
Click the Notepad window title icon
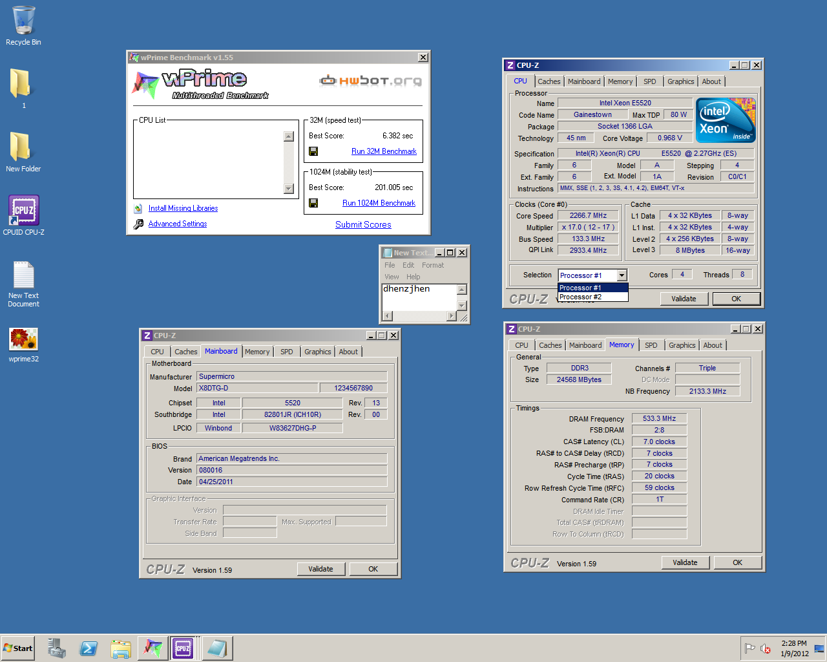point(388,253)
